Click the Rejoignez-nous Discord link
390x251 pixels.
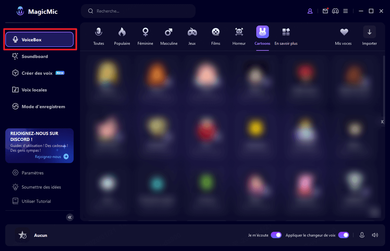[x=52, y=157]
